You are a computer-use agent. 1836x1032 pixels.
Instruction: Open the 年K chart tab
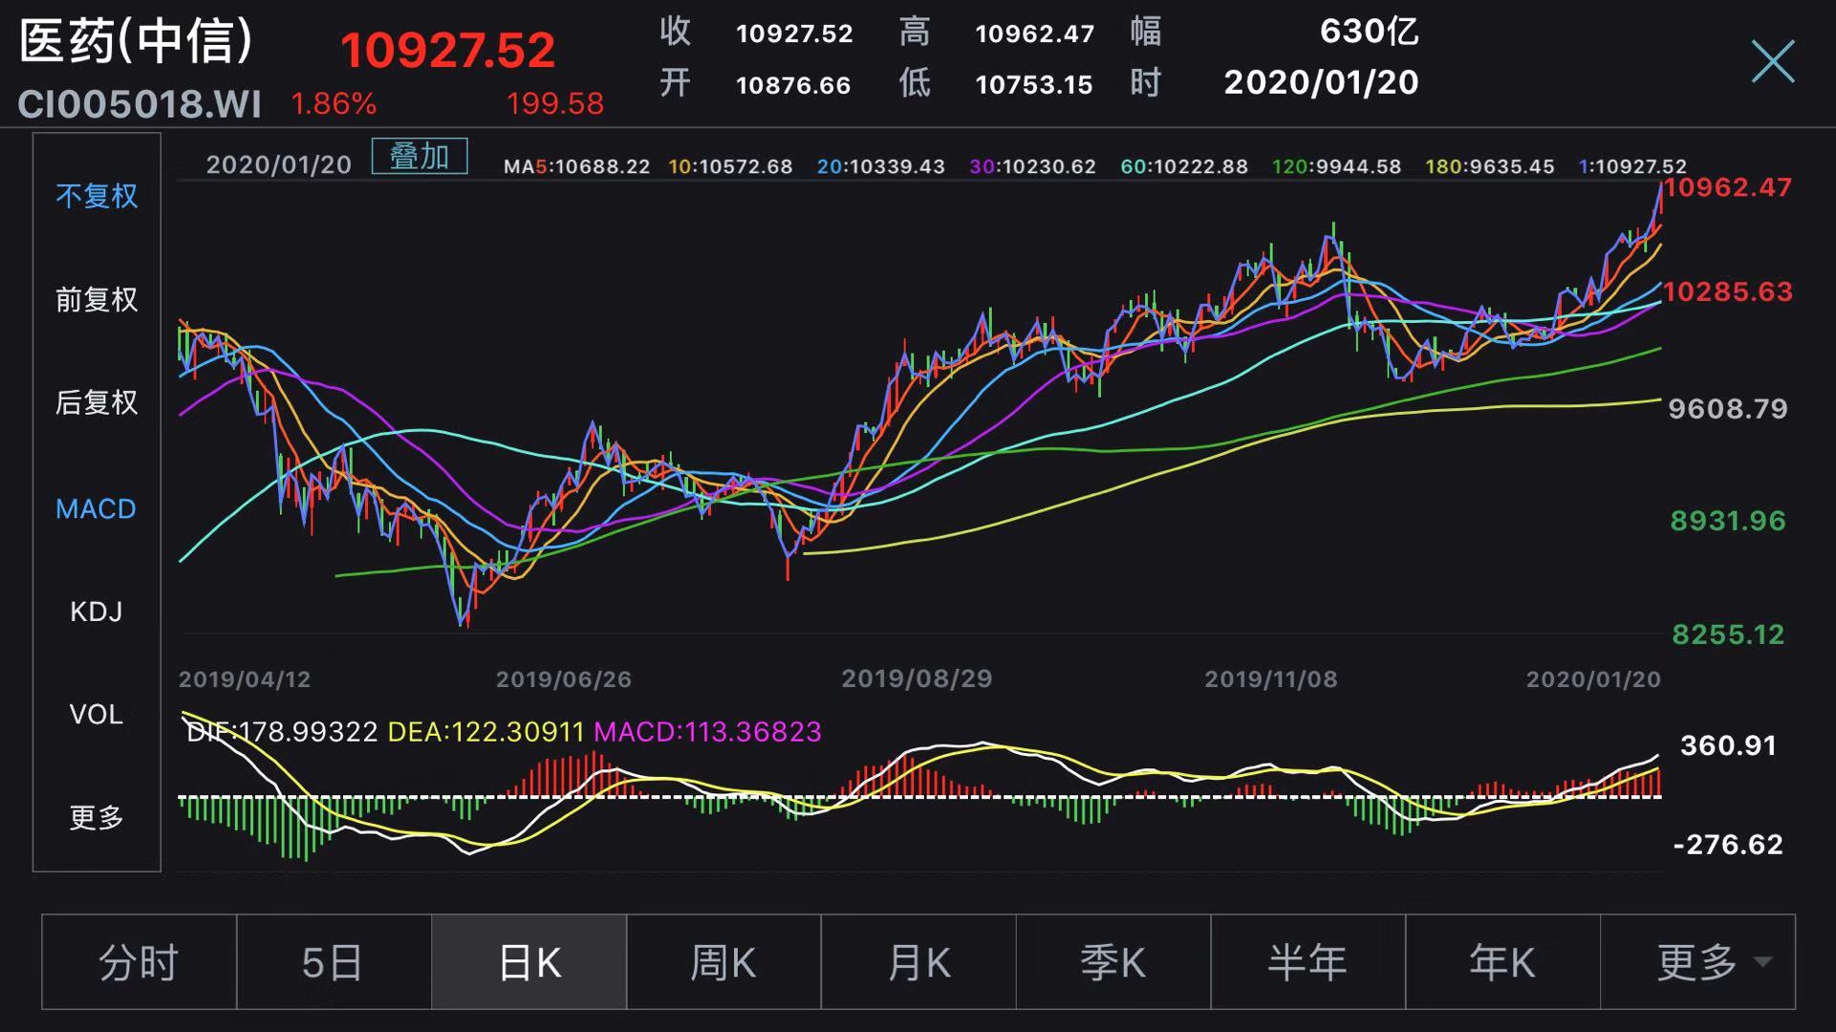[1502, 962]
